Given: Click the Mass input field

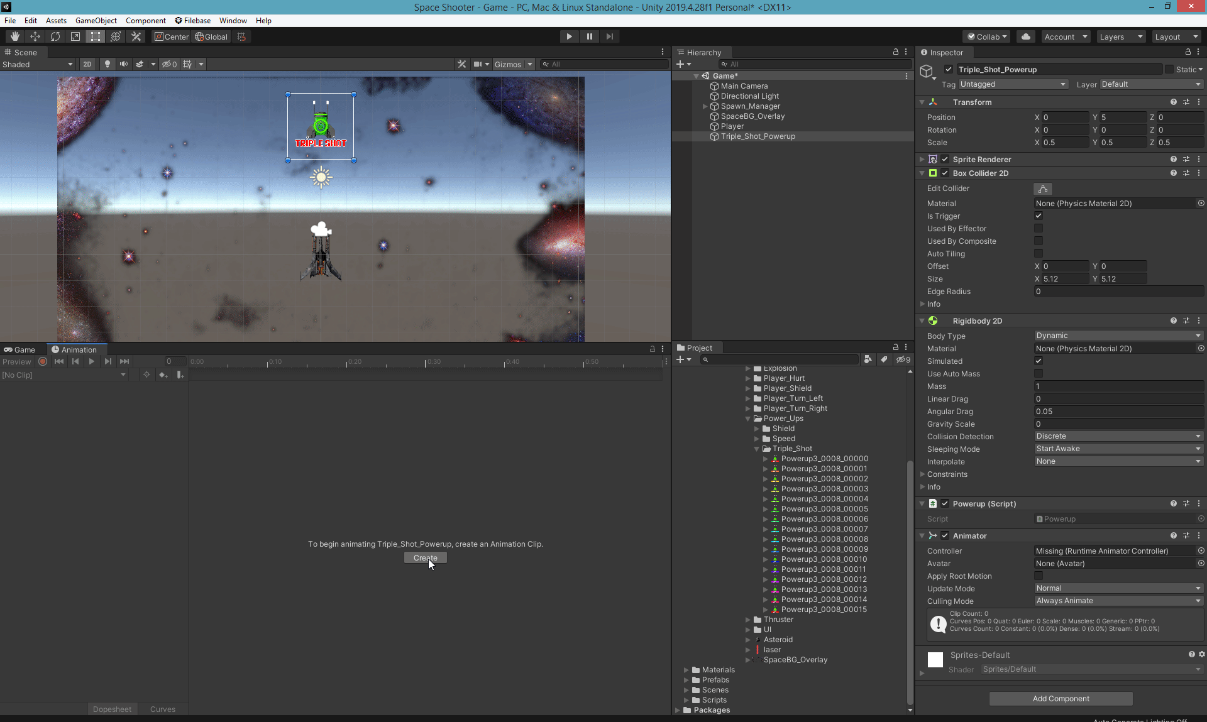Looking at the screenshot, I should click(1118, 386).
